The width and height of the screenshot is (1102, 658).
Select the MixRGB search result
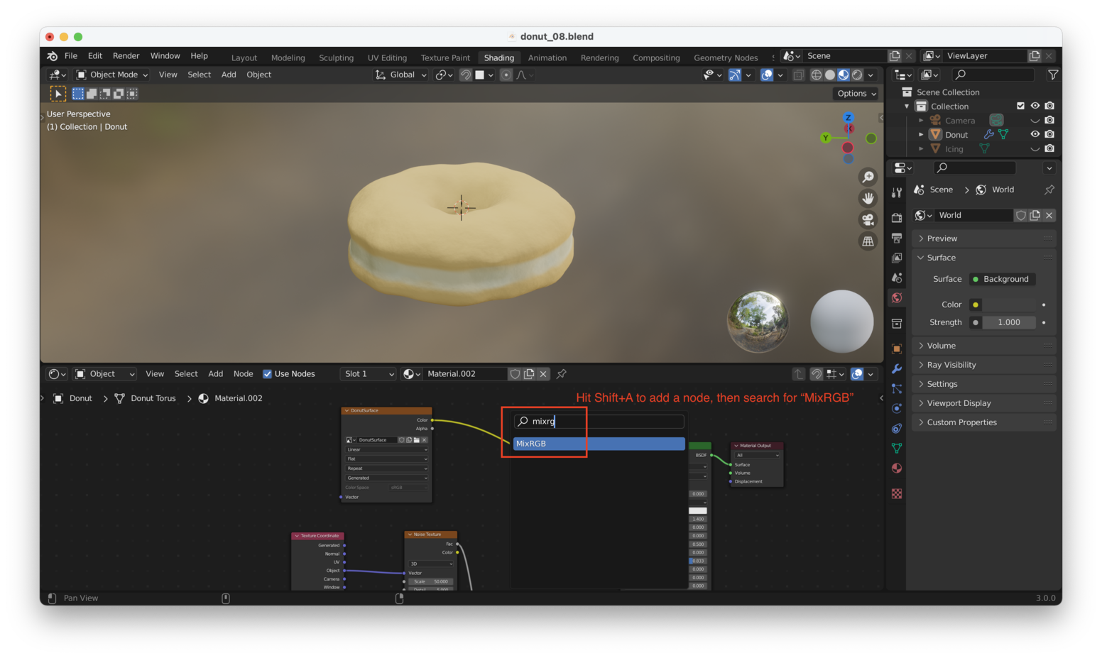tap(599, 444)
